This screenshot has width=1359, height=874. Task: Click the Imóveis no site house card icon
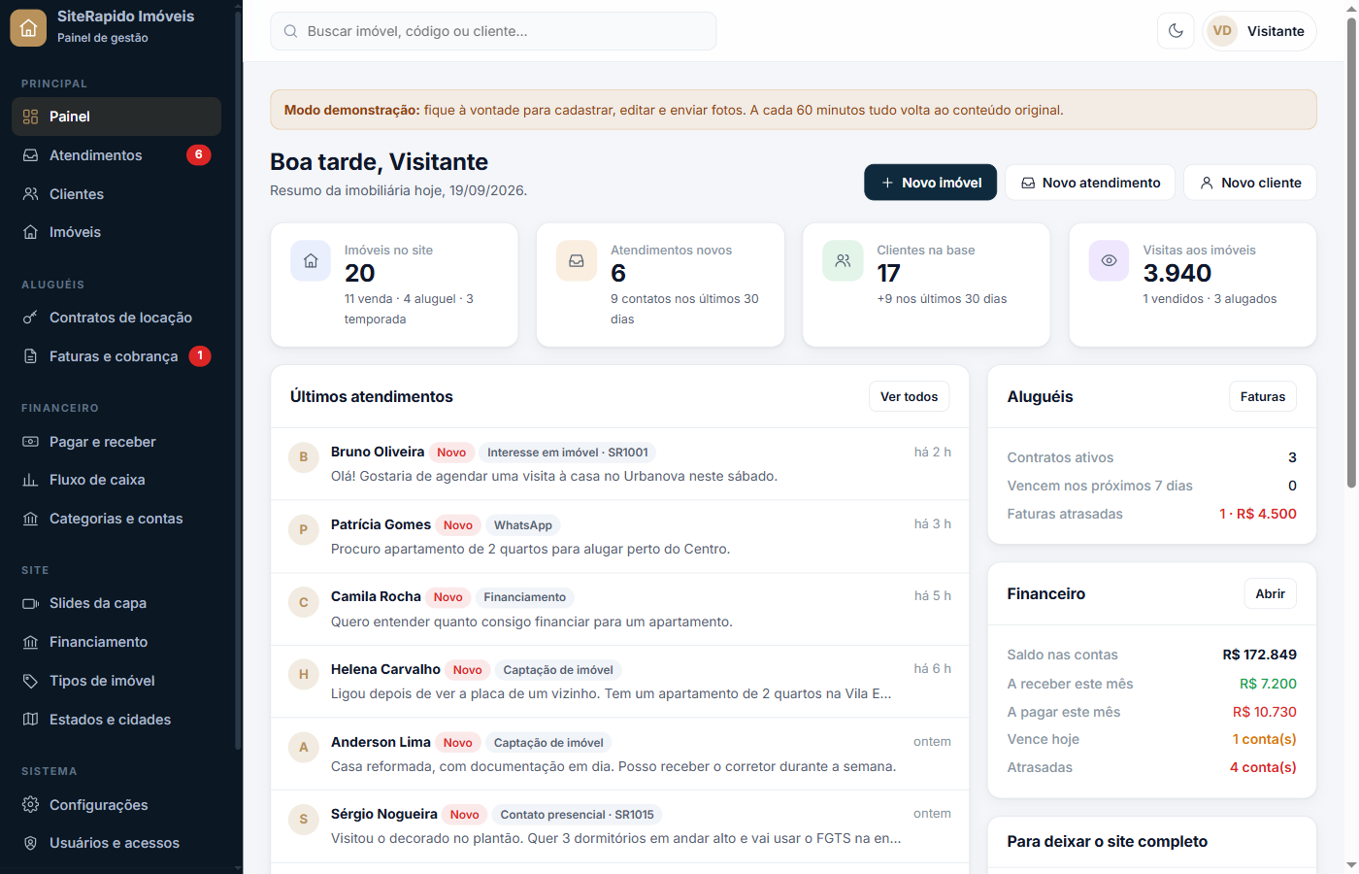(x=311, y=260)
